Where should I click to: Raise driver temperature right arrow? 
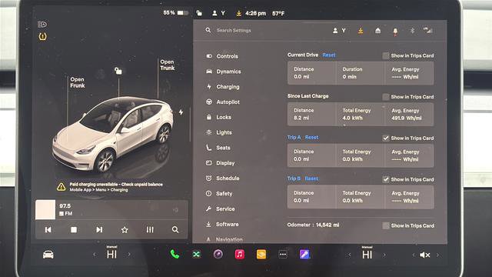tap(129, 255)
